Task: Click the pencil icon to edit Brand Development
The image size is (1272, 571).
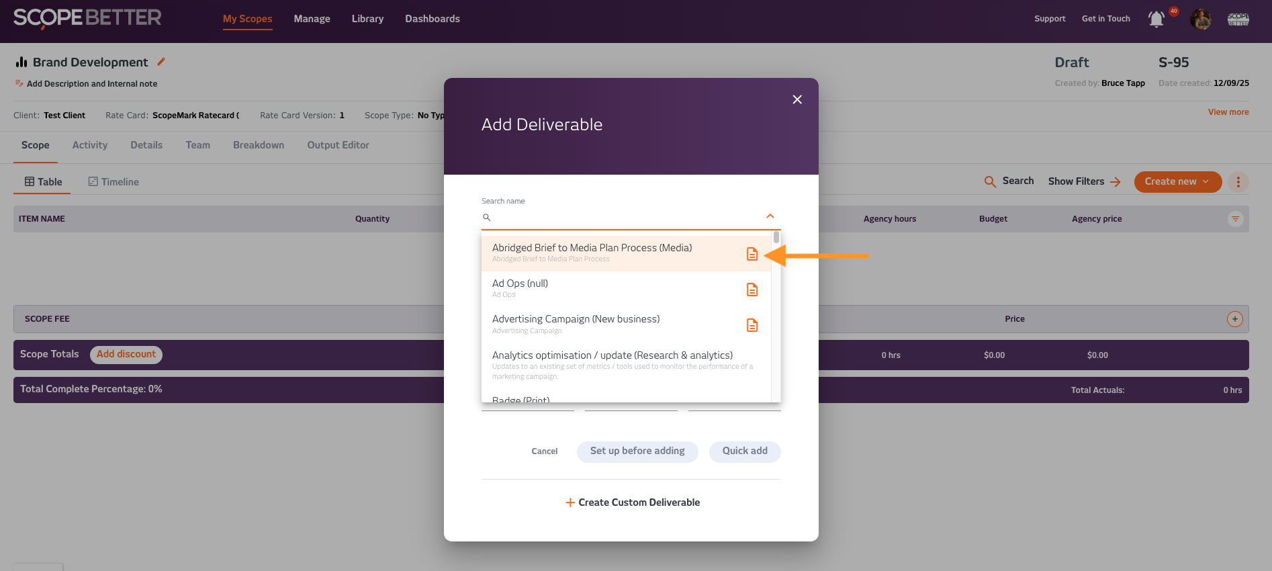Action: (161, 62)
